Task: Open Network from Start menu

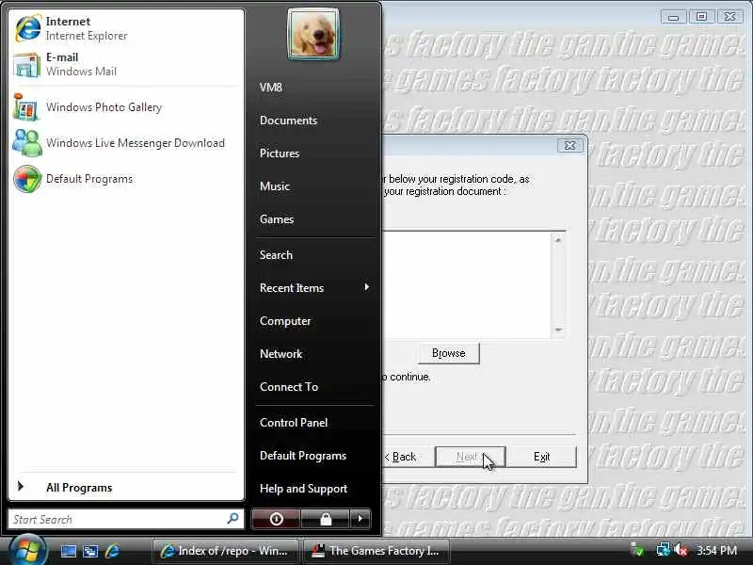Action: click(280, 354)
